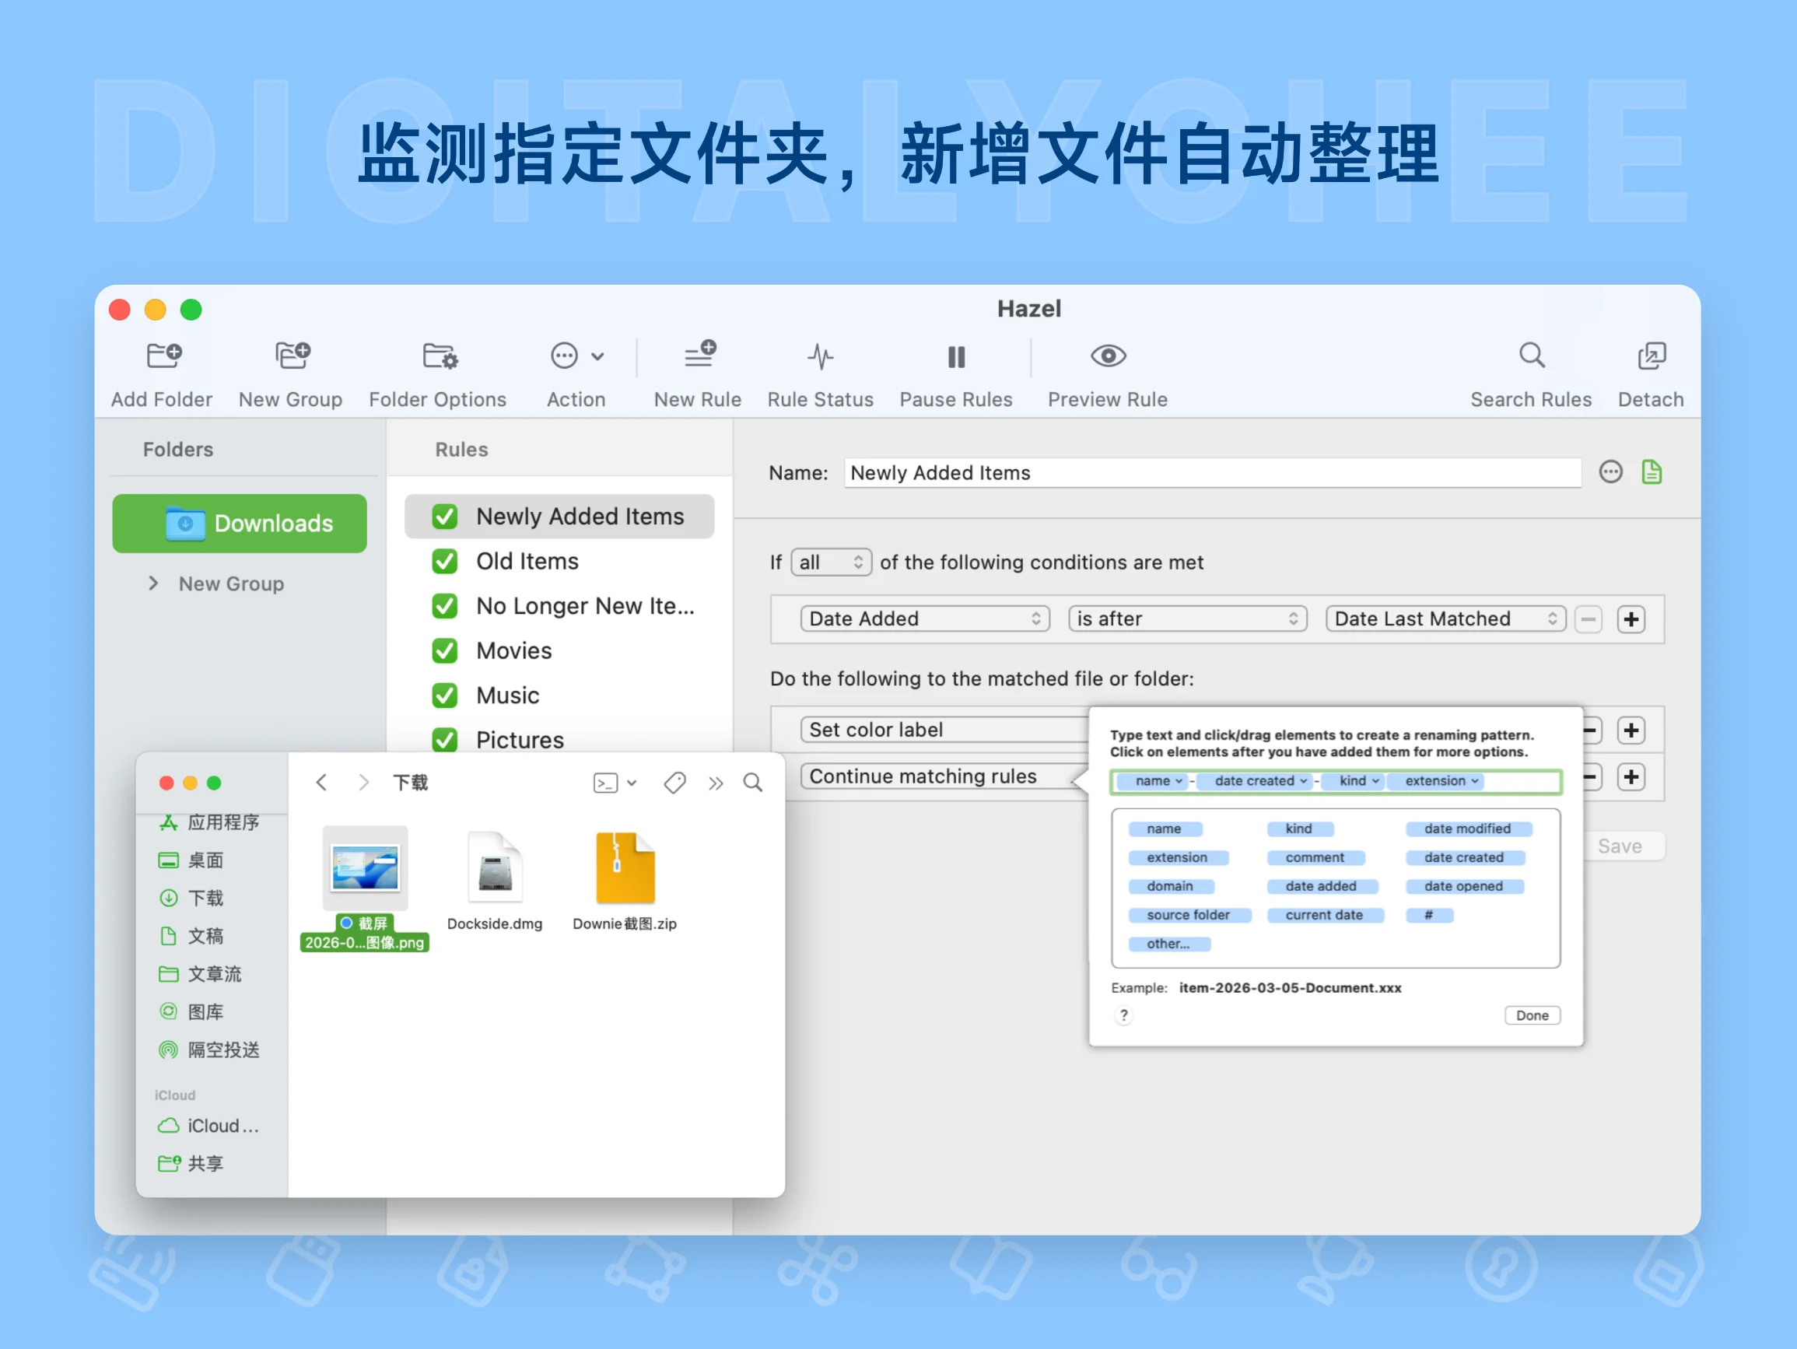The width and height of the screenshot is (1797, 1349).
Task: Open the 'all' conditions dropdown
Action: 831,562
